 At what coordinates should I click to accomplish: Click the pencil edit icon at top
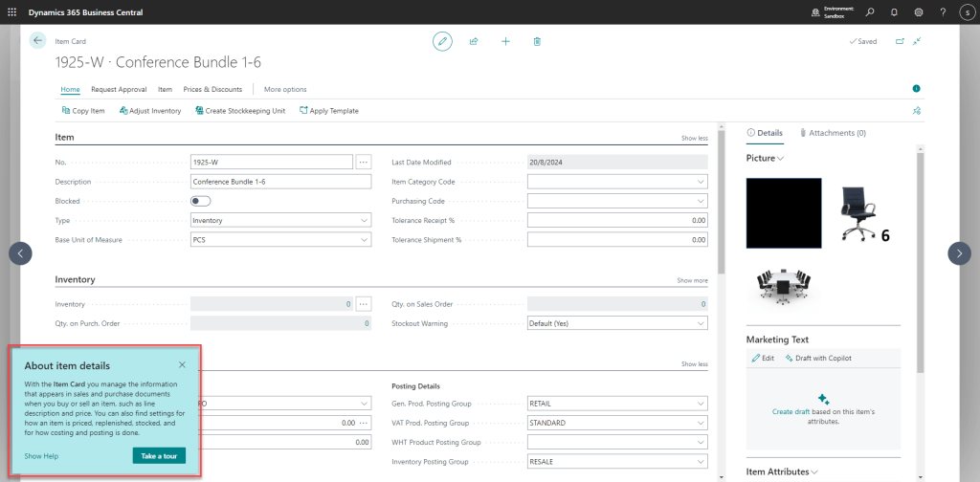442,41
